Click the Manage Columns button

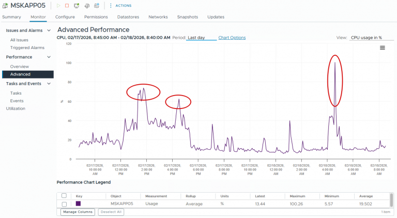(x=78, y=212)
